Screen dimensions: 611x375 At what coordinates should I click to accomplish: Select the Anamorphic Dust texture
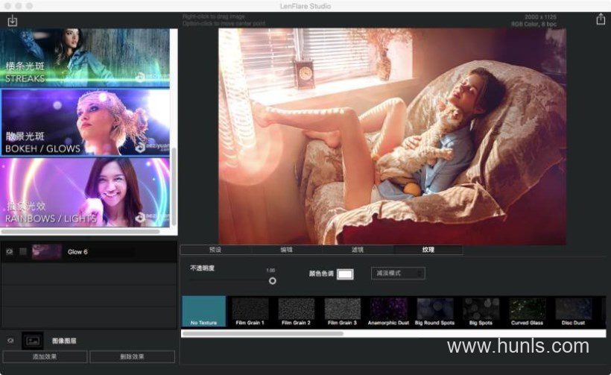pos(388,311)
